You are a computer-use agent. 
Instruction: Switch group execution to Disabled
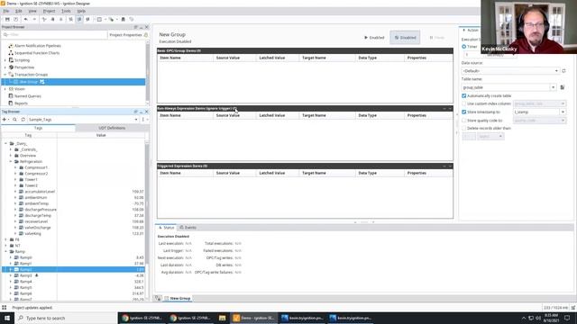click(x=405, y=38)
